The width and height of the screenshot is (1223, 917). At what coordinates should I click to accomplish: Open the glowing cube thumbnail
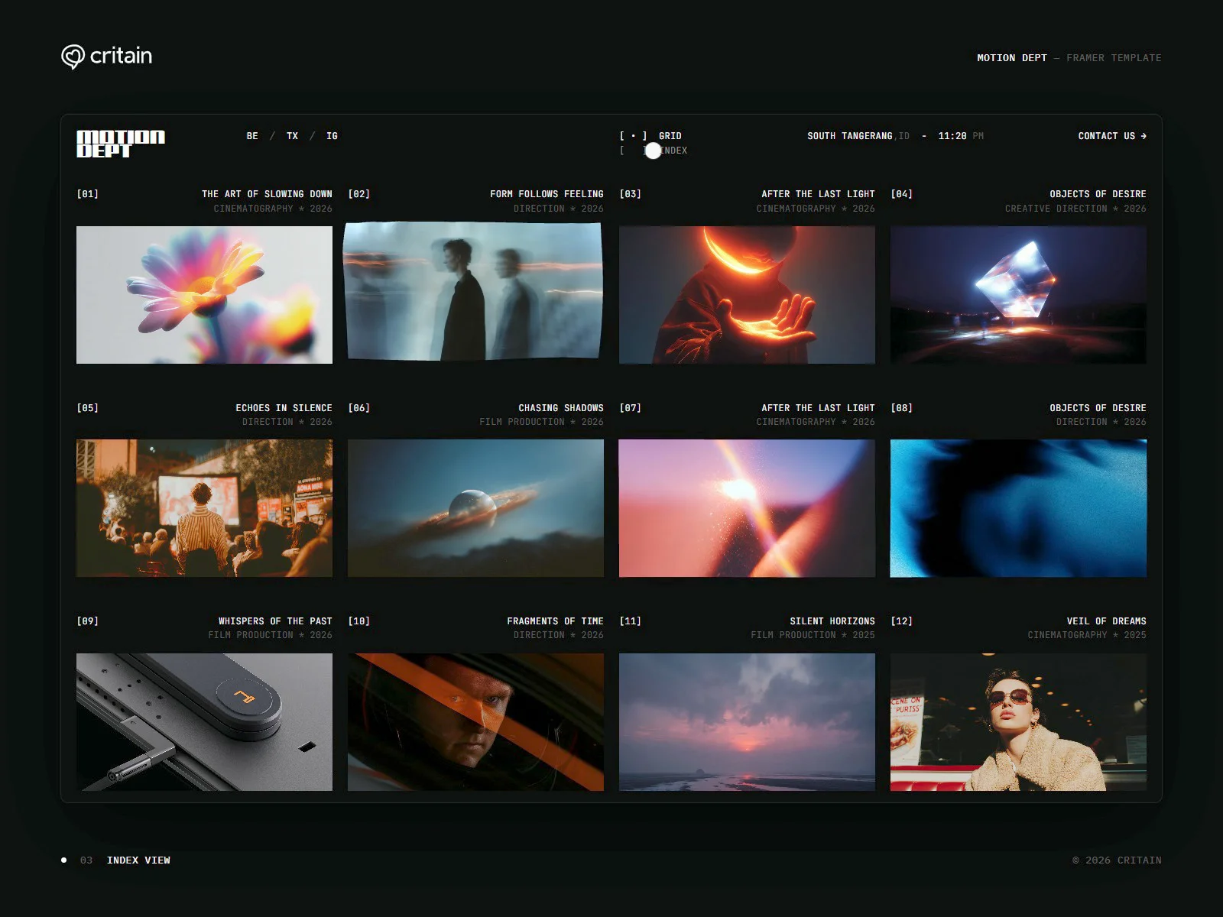[x=1018, y=295]
